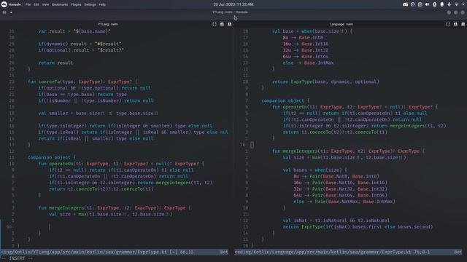Click the gauge tray icon next to Discord

pyautogui.click(x=413, y=4)
